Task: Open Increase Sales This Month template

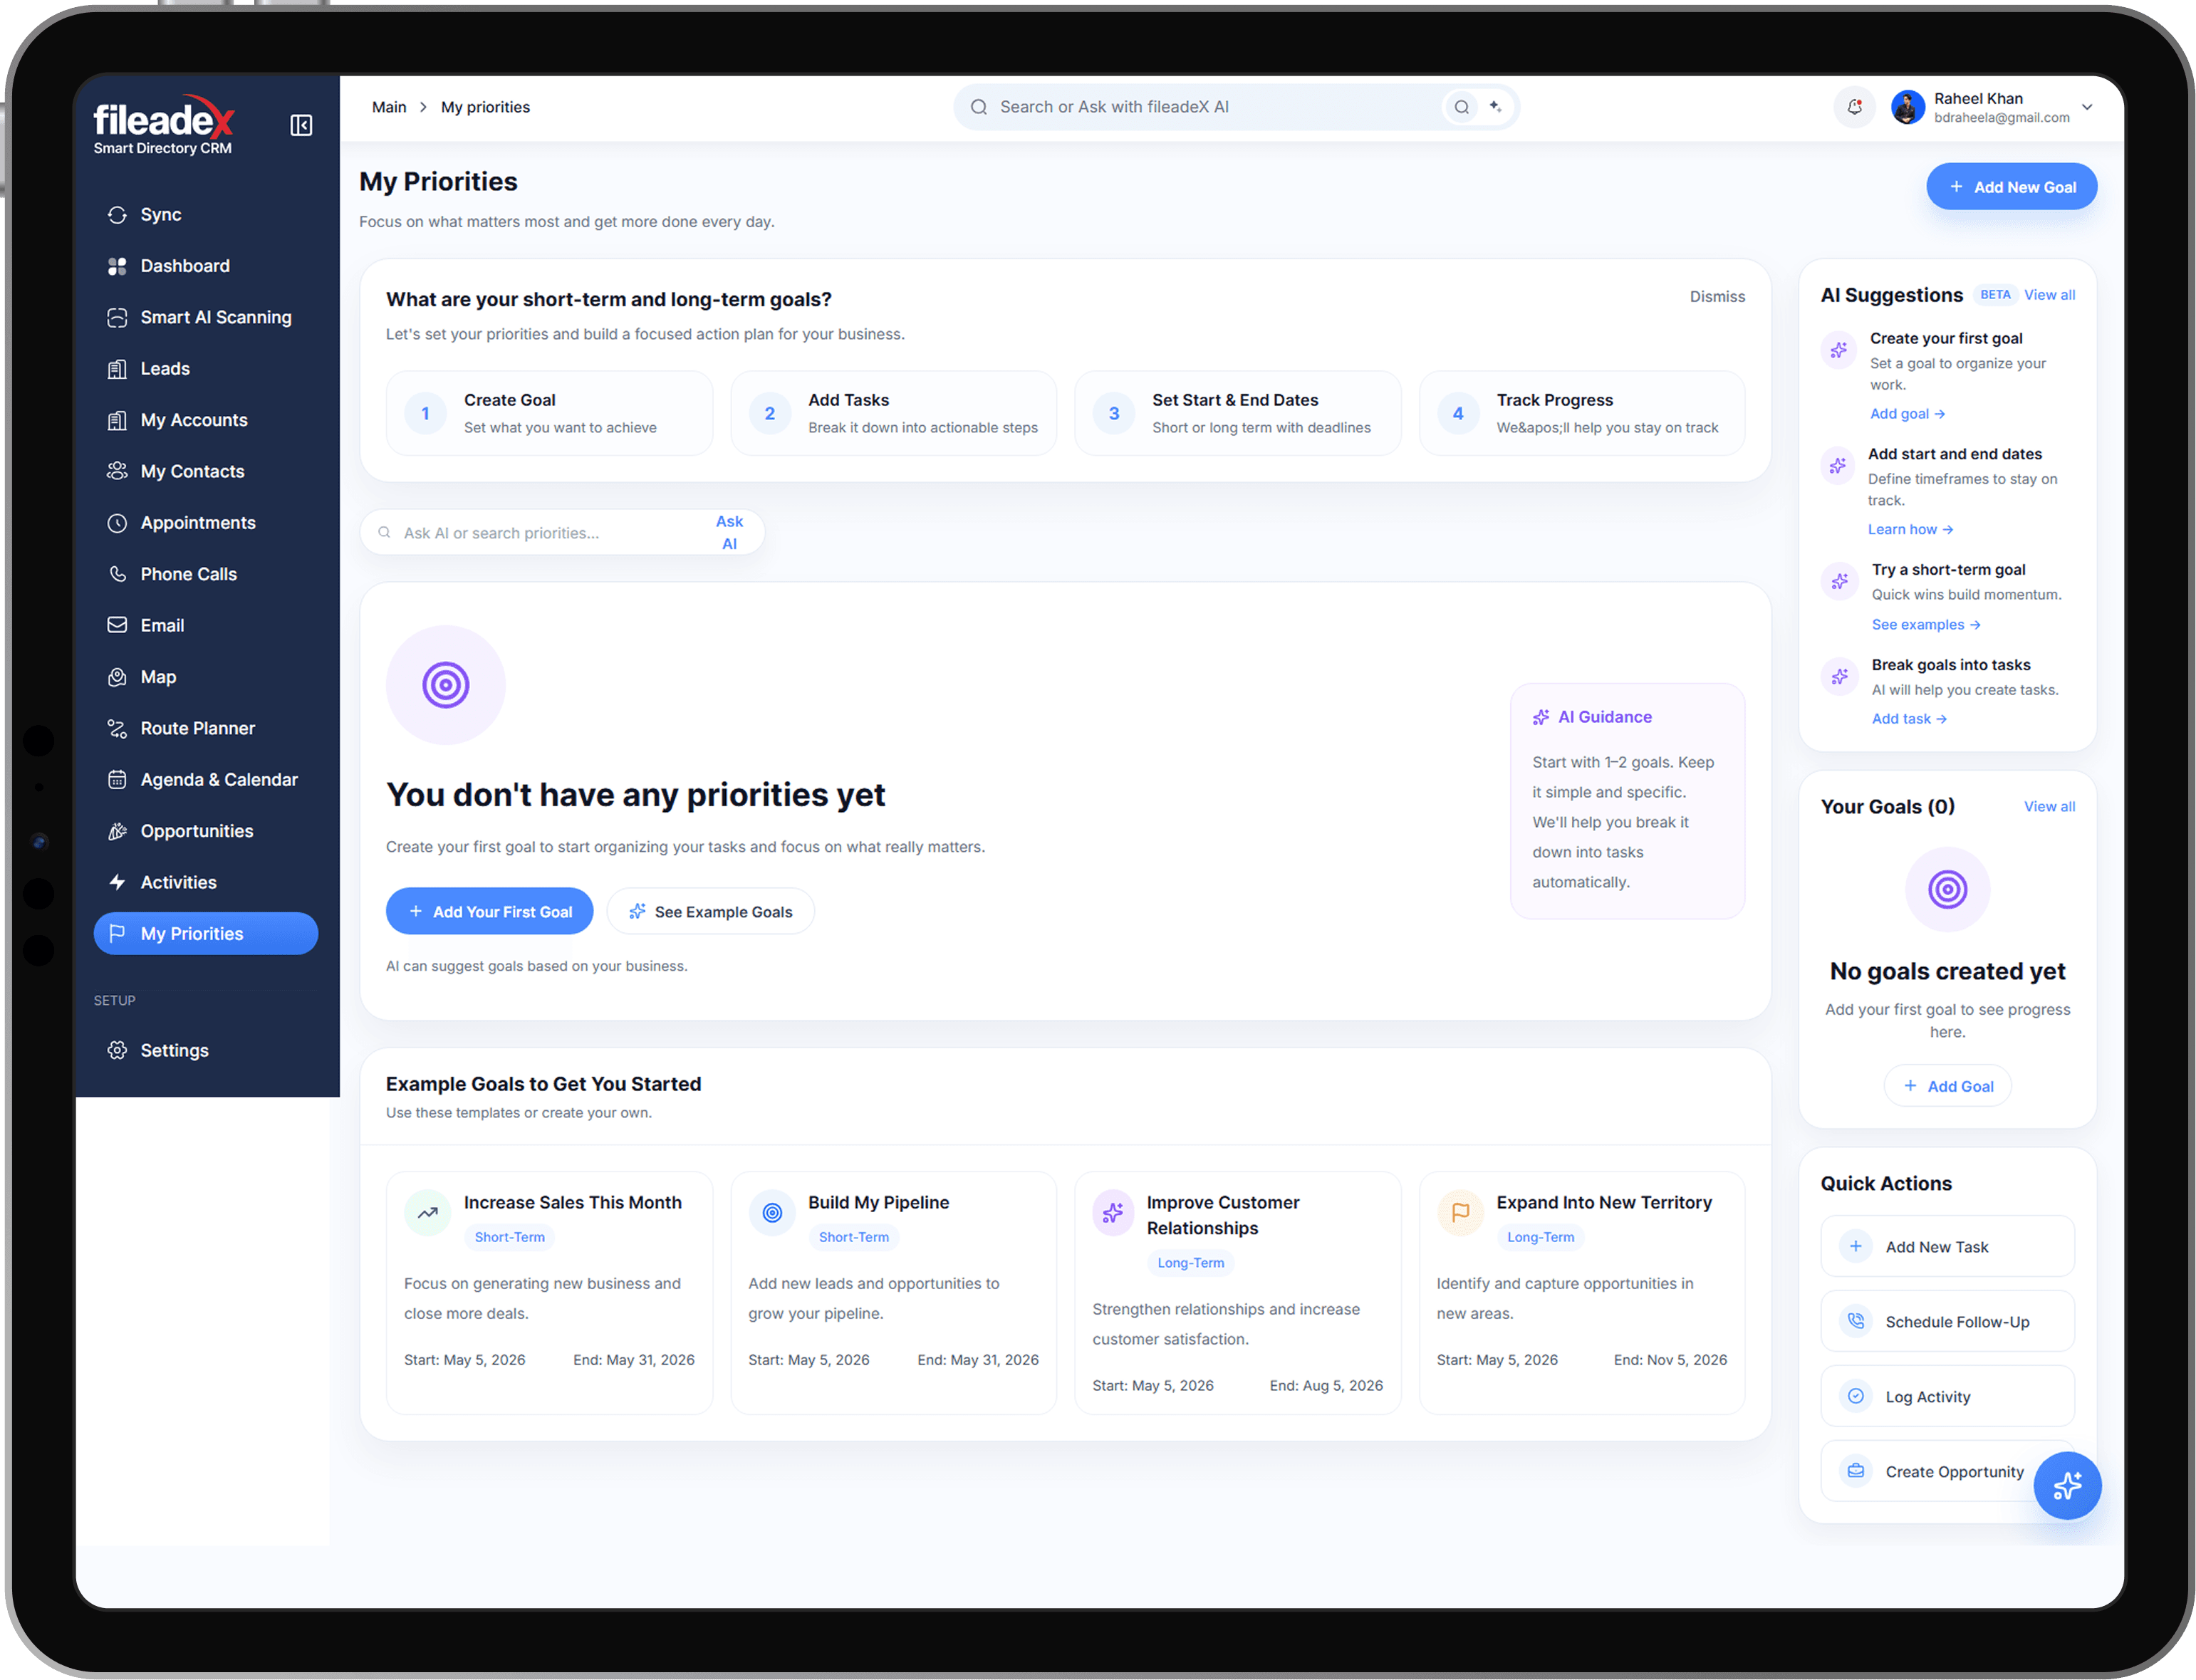Action: [x=549, y=1292]
